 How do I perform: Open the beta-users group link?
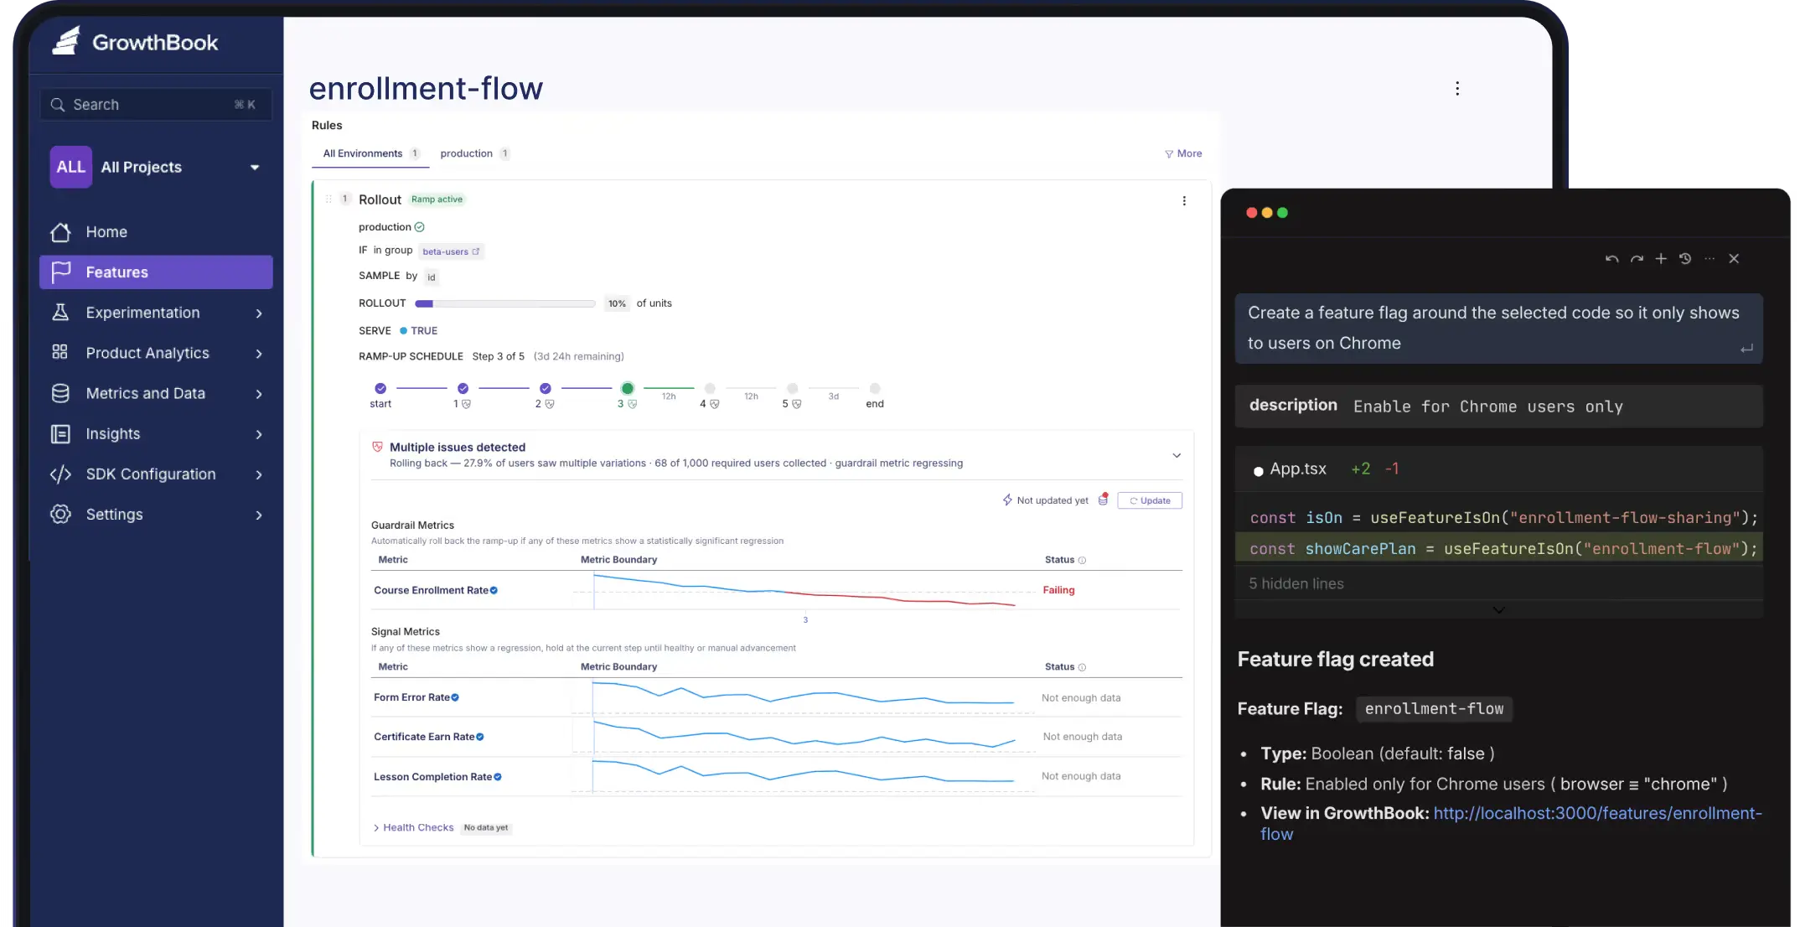[451, 251]
